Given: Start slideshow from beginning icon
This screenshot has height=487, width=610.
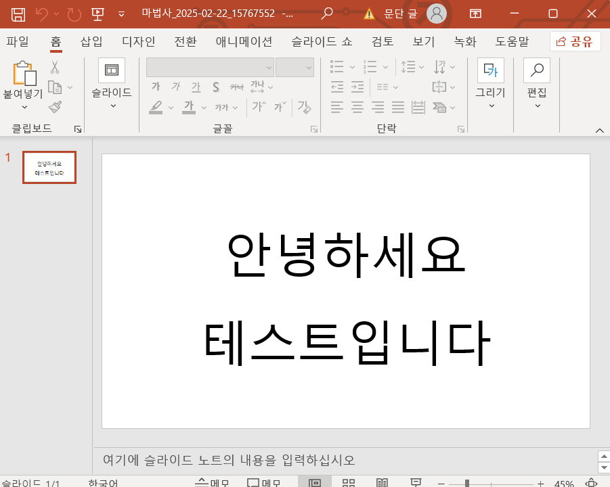Looking at the screenshot, I should point(97,14).
